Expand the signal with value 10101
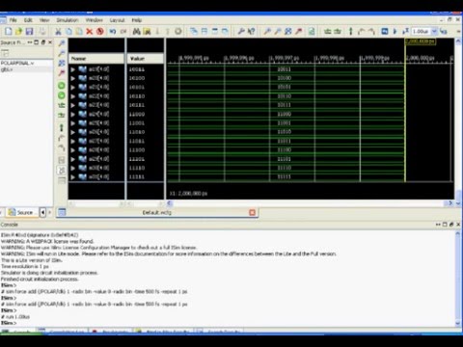The height and width of the screenshot is (347, 463). (73, 87)
